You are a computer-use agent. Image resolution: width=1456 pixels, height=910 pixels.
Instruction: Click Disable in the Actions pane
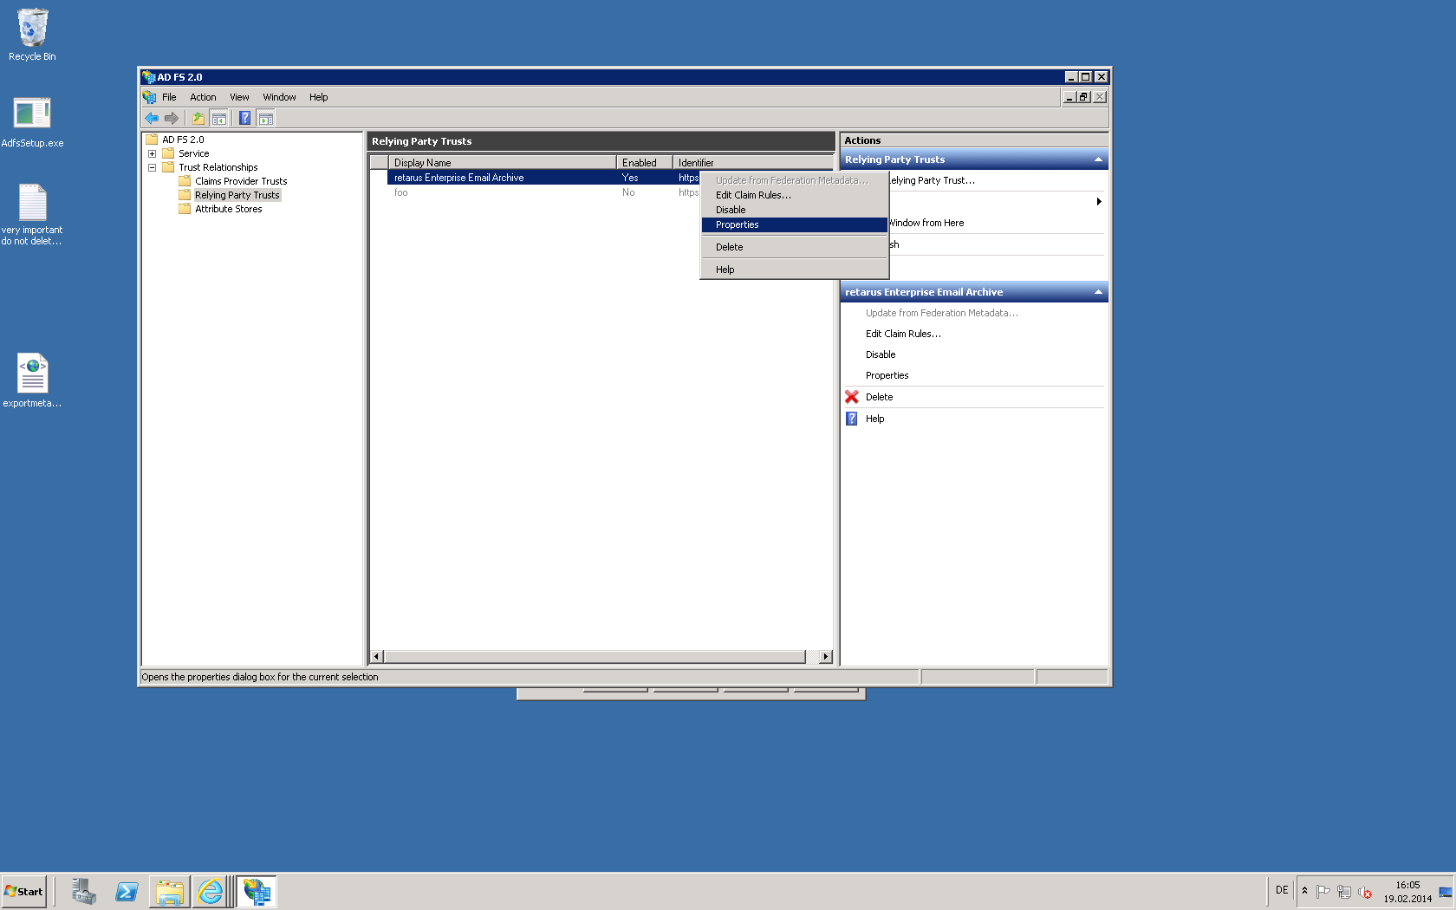tap(881, 354)
